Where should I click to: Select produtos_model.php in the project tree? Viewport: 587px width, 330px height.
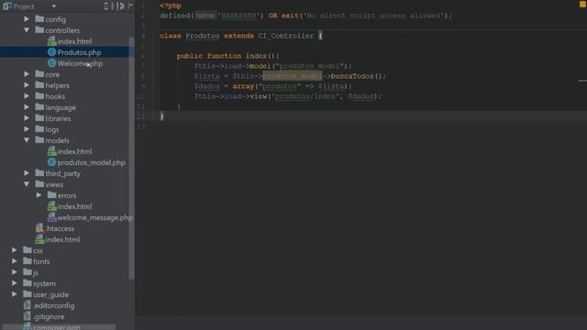[92, 163]
